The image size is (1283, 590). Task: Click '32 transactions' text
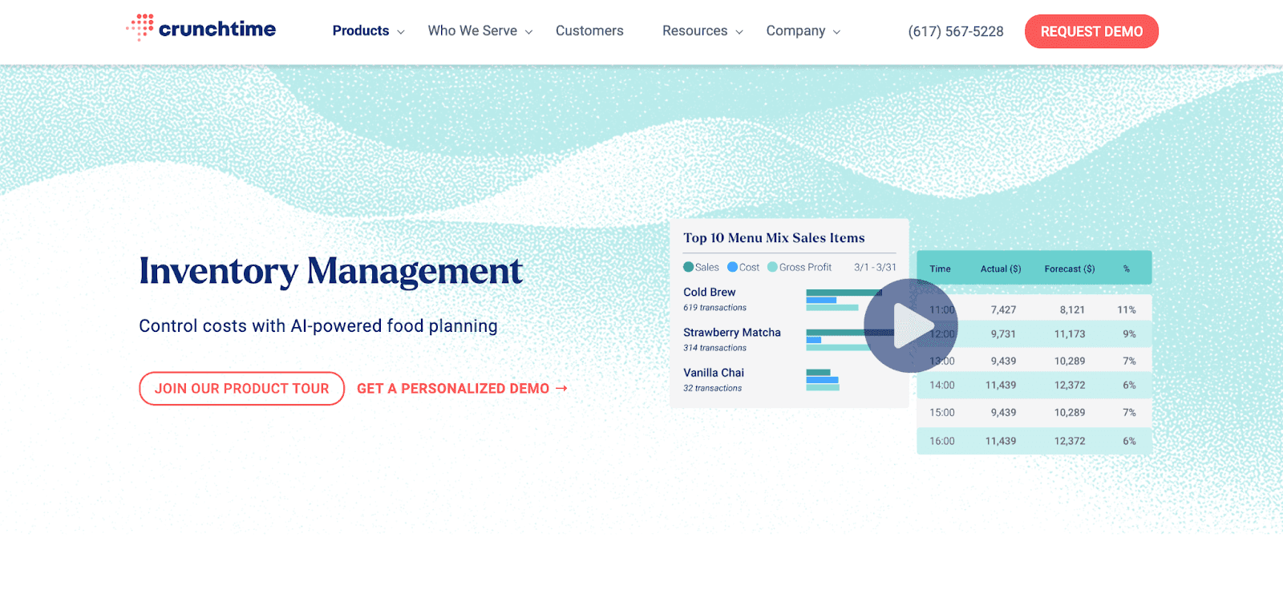pos(712,388)
